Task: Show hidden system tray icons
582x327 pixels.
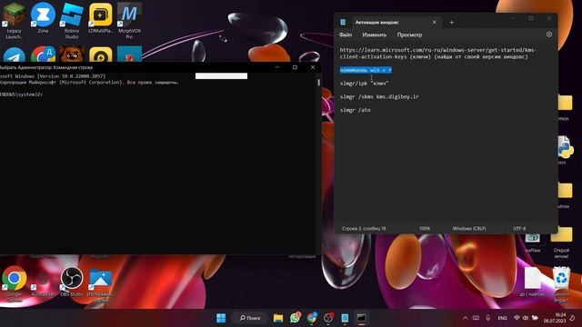Action: [465, 318]
